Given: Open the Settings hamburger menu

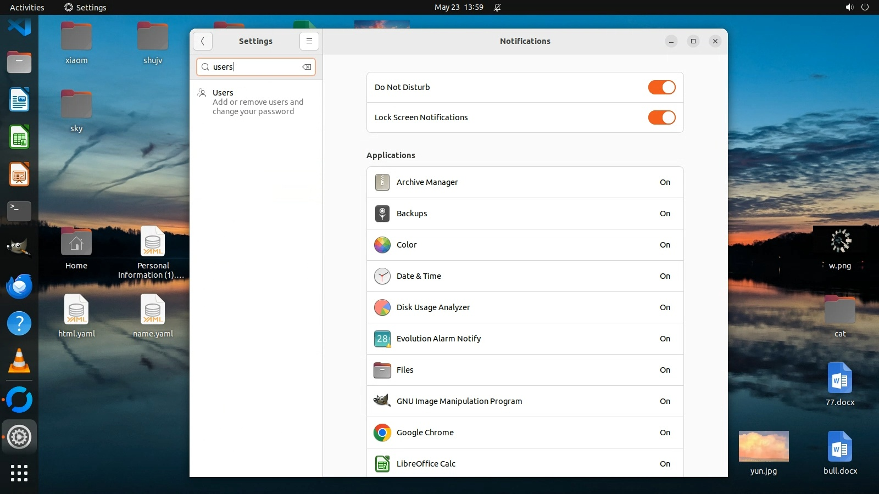Looking at the screenshot, I should (309, 41).
